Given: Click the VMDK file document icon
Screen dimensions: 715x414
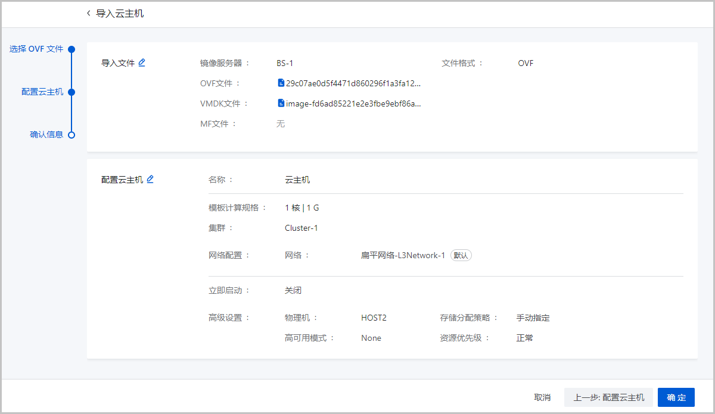Looking at the screenshot, I should [281, 103].
